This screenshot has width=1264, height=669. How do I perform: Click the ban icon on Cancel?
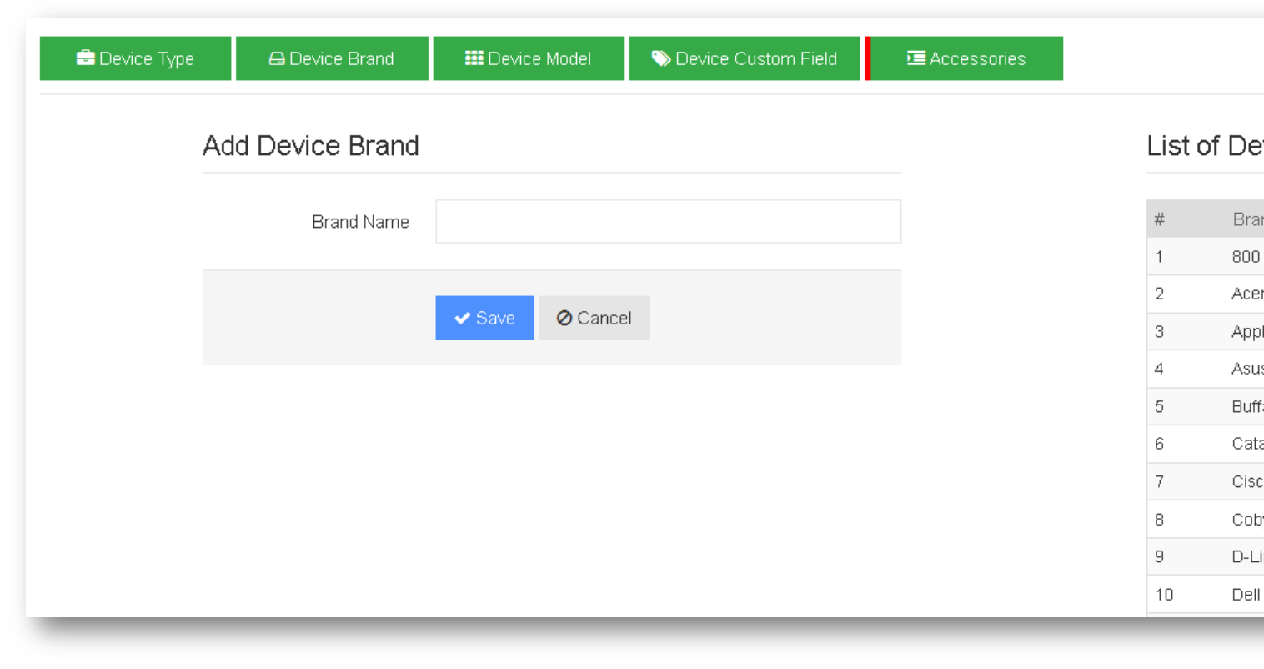(564, 318)
